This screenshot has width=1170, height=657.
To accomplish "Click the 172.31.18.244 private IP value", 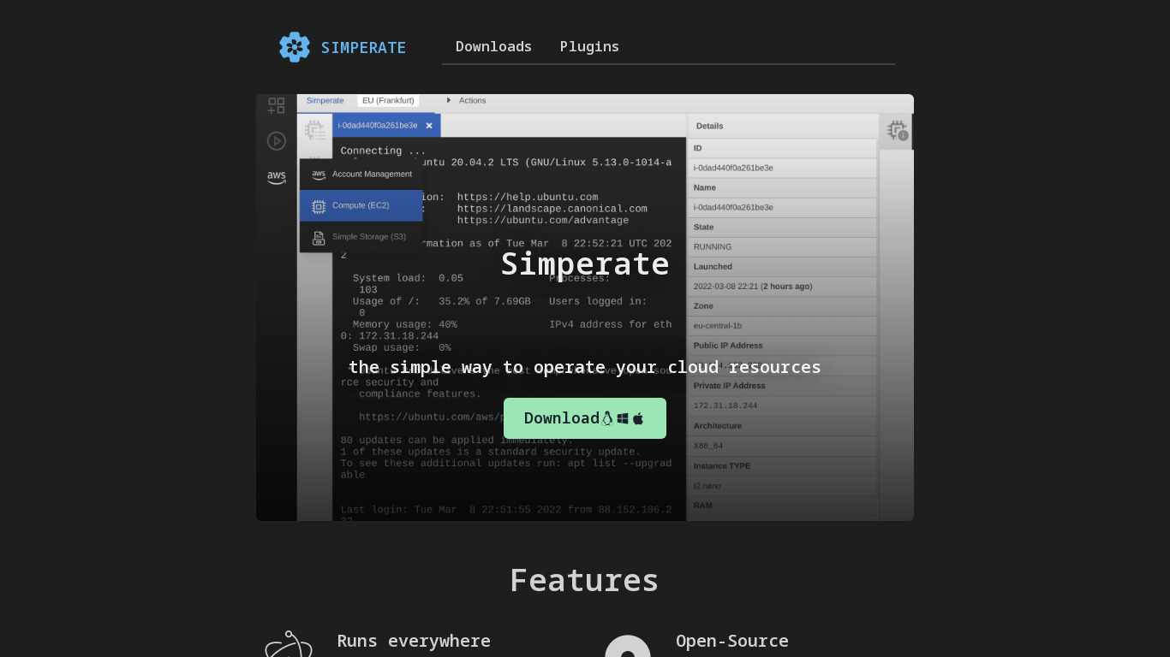I will [725, 405].
